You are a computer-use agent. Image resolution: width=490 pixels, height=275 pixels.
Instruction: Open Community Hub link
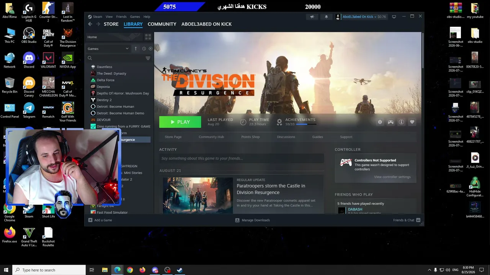click(211, 137)
